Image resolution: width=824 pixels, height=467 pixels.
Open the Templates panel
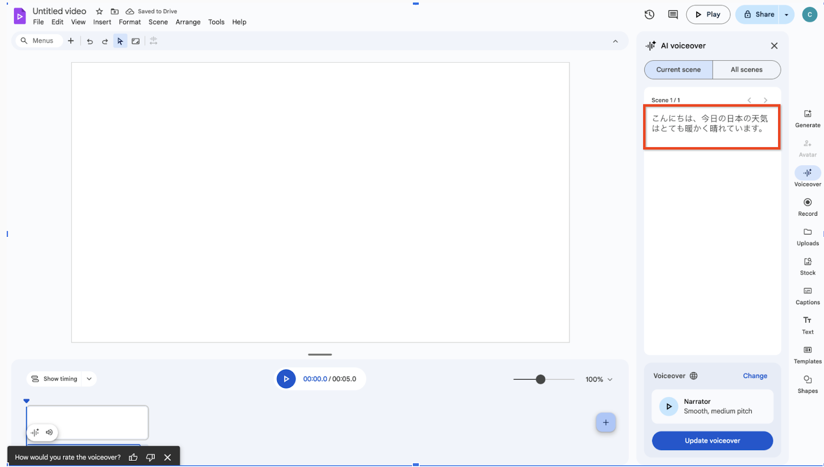(x=806, y=354)
